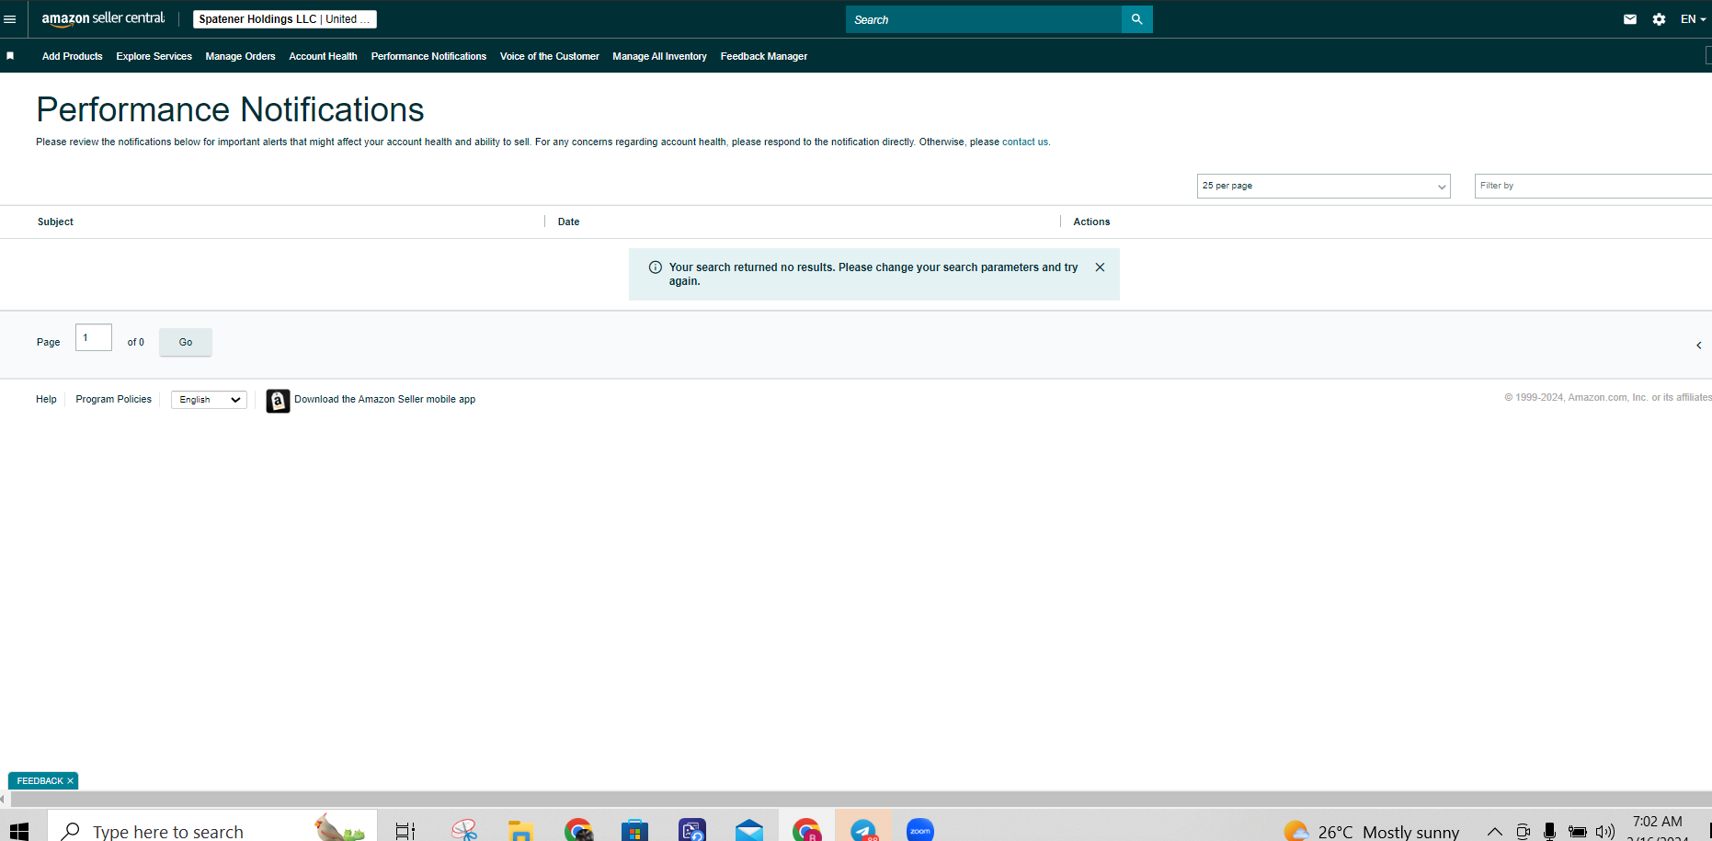Open Explore Services menu item
The image size is (1712, 841).
[154, 56]
